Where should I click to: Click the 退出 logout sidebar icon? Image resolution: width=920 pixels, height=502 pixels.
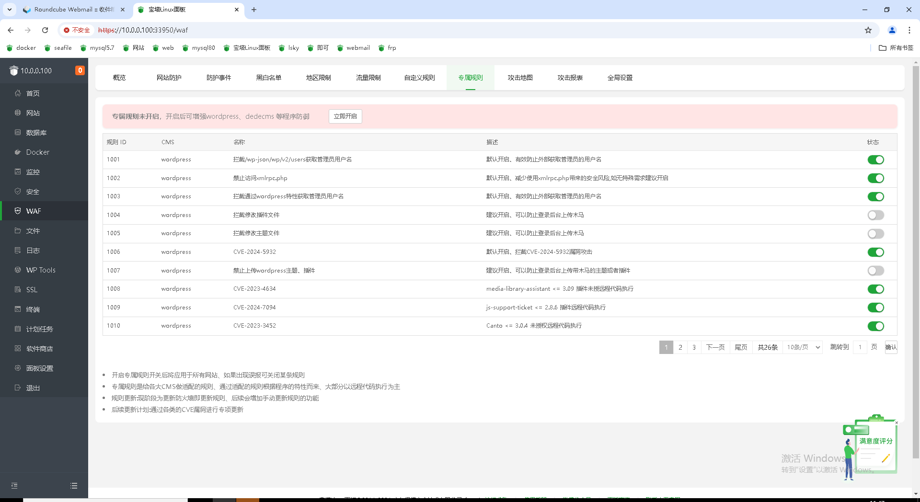18,388
